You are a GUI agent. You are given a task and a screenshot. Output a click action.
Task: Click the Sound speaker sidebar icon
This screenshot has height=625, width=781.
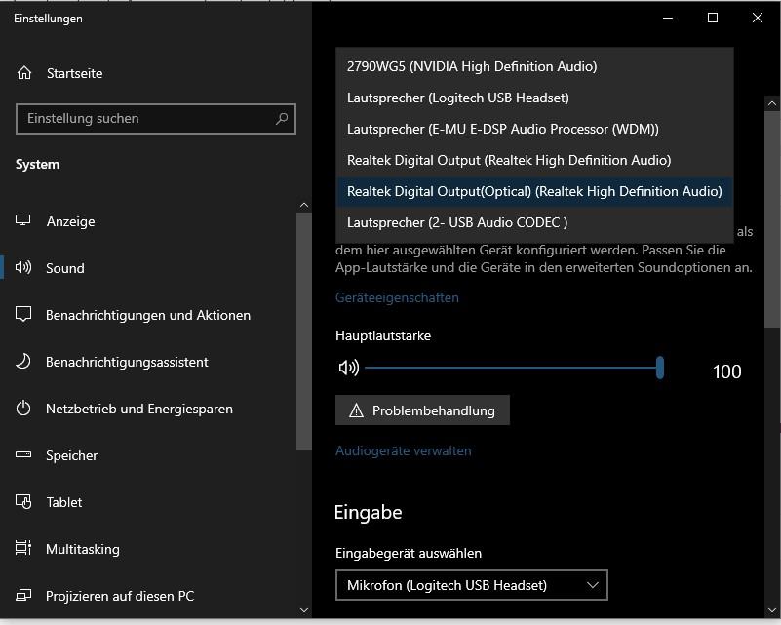22,267
